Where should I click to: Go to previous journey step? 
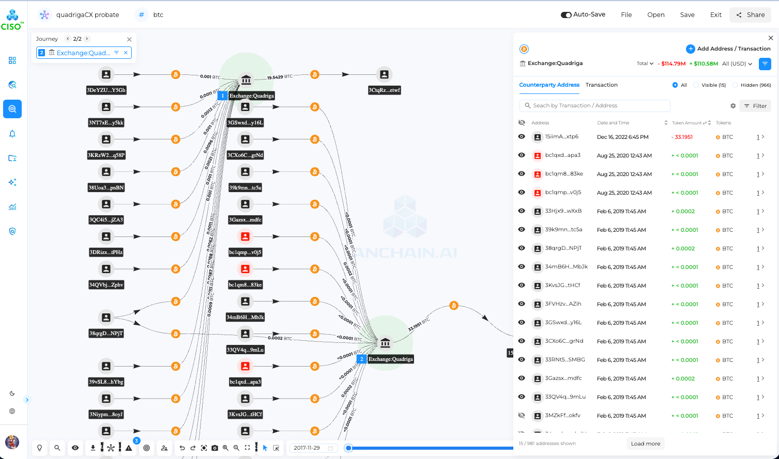[x=68, y=39]
